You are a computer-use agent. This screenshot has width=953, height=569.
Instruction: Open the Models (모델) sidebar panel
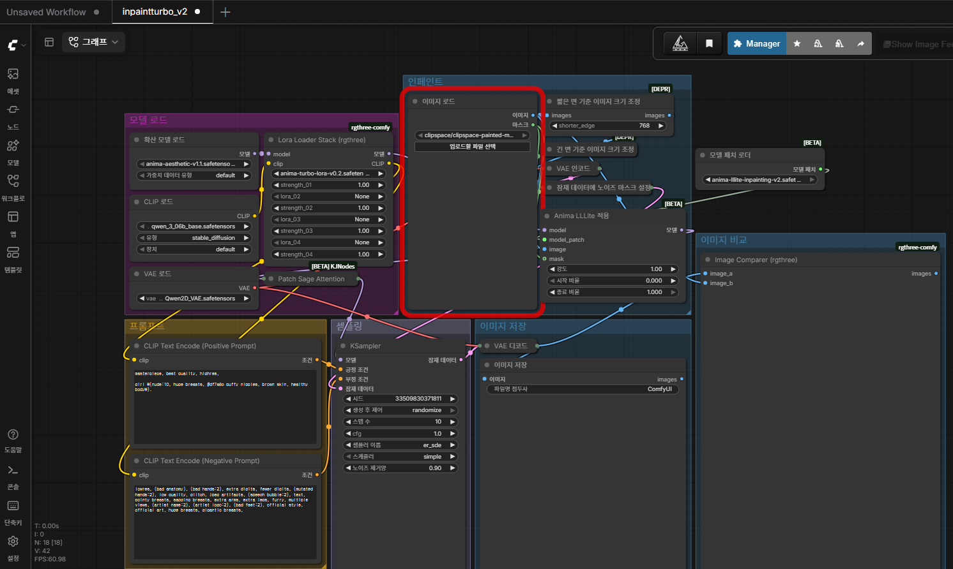click(13, 152)
